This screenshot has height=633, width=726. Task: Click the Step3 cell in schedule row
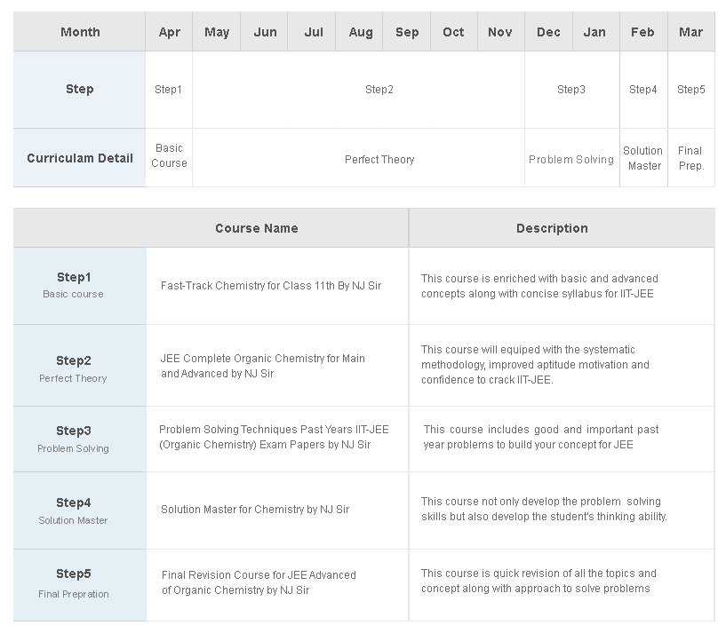572,90
